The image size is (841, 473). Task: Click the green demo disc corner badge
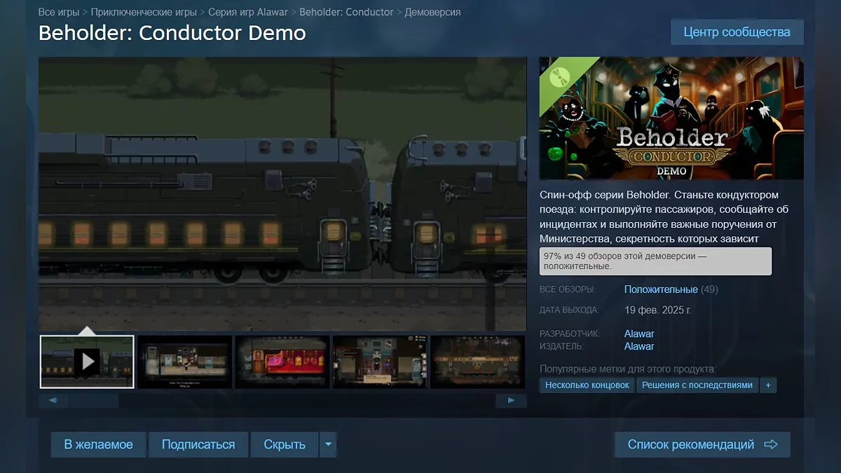[x=559, y=76]
